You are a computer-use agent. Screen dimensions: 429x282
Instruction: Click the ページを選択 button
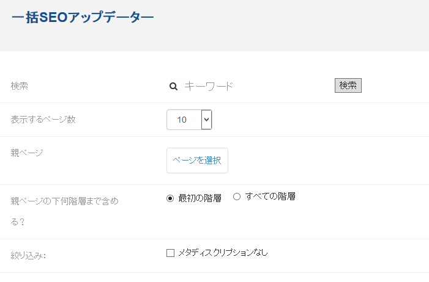tap(197, 161)
